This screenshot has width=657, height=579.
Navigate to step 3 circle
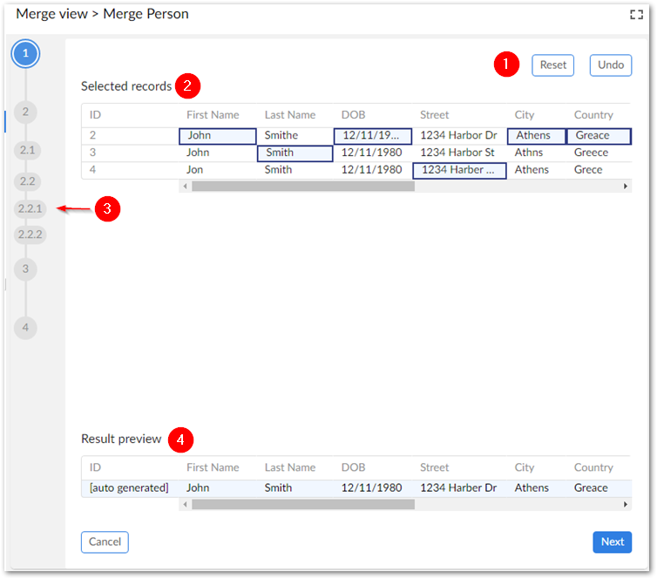[x=26, y=269]
